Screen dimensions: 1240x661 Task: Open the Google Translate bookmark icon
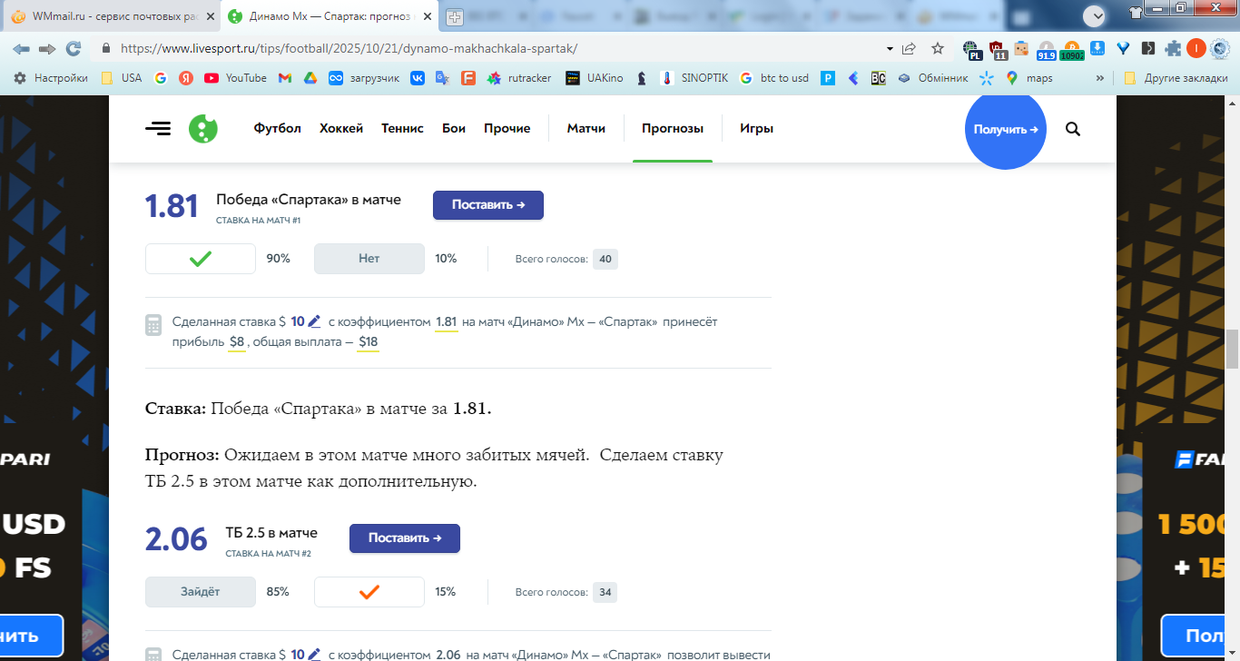point(442,78)
